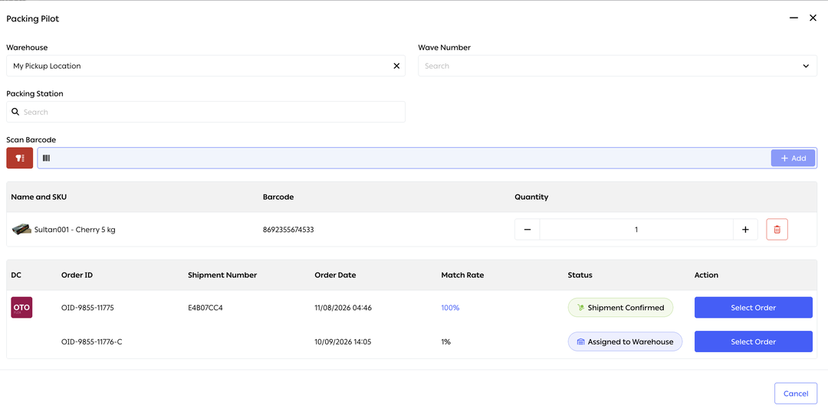Click shipment number E4B07CC4

(205, 308)
